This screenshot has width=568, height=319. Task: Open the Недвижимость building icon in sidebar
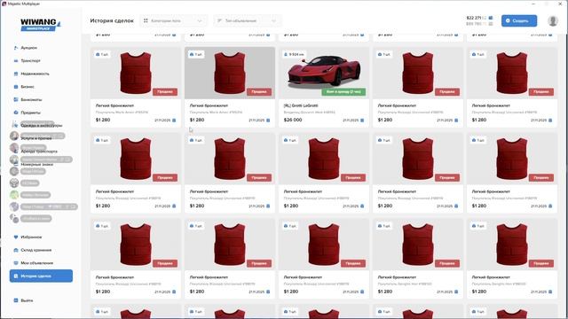tap(16, 74)
